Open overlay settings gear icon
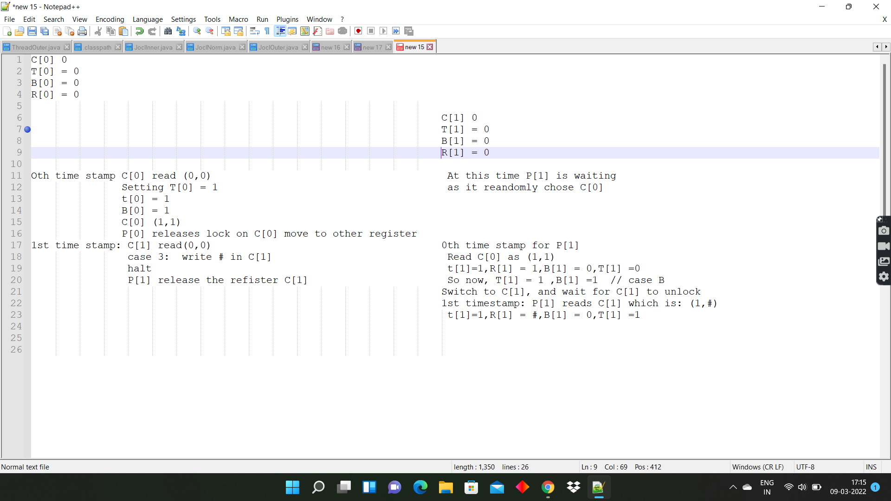 pyautogui.click(x=884, y=276)
